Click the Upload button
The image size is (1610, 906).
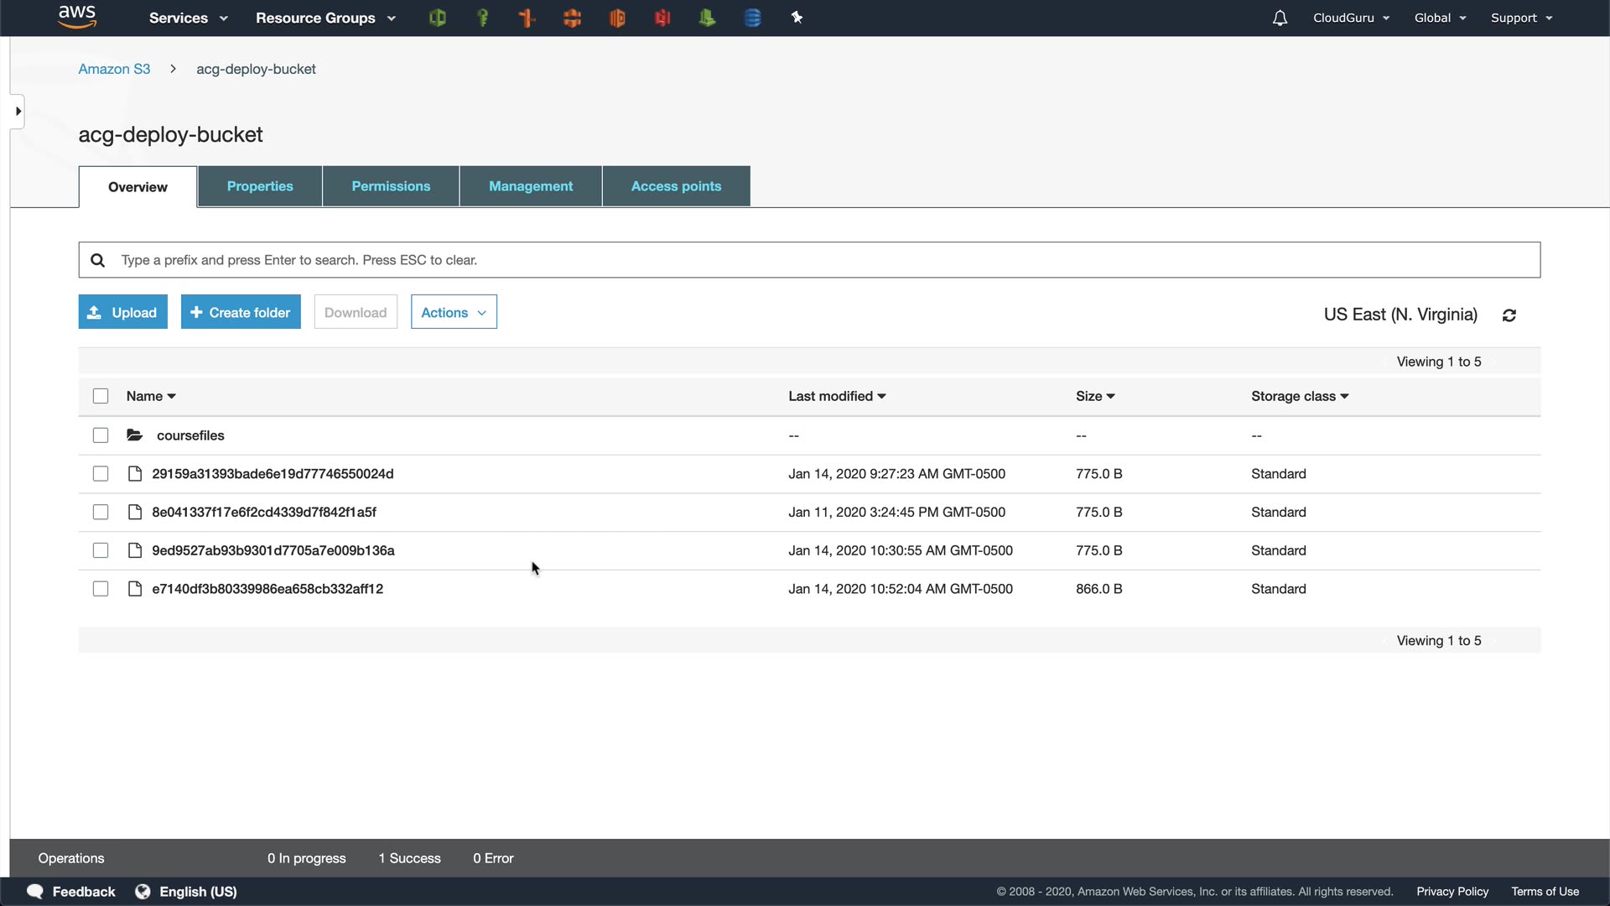(123, 312)
